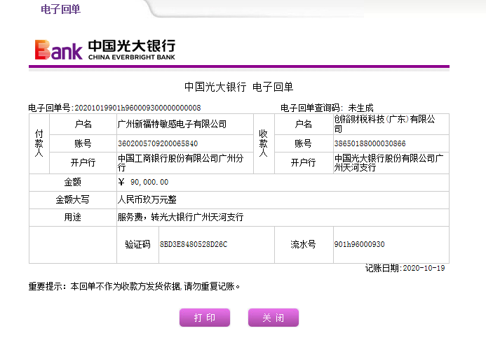Click the 打印 (print) button
Screen dimensions: 486x340
click(205, 318)
